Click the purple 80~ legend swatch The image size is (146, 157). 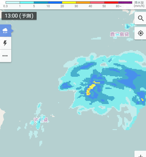point(125,3)
